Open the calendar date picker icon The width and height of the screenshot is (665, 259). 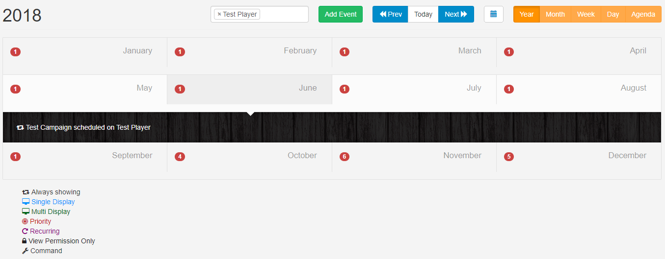coord(493,14)
